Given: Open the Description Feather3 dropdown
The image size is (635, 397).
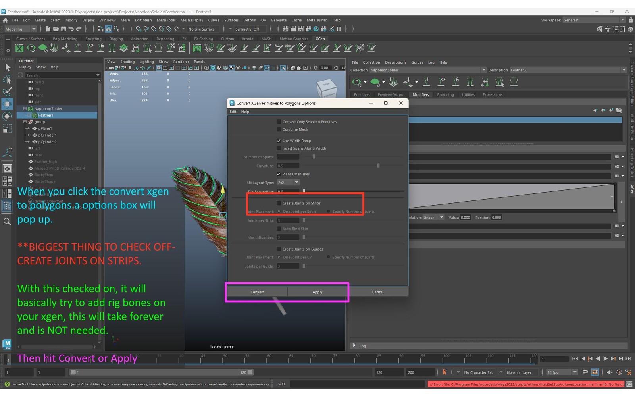Looking at the screenshot, I should click(568, 70).
